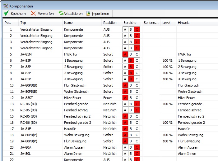
Task: Click red C swatch in row 1
Action: (x=137, y=29)
